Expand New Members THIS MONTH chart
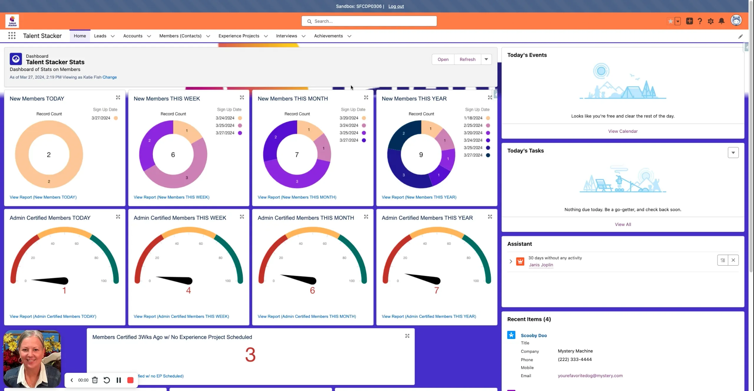Screen dimensions: 754x391 [366, 97]
